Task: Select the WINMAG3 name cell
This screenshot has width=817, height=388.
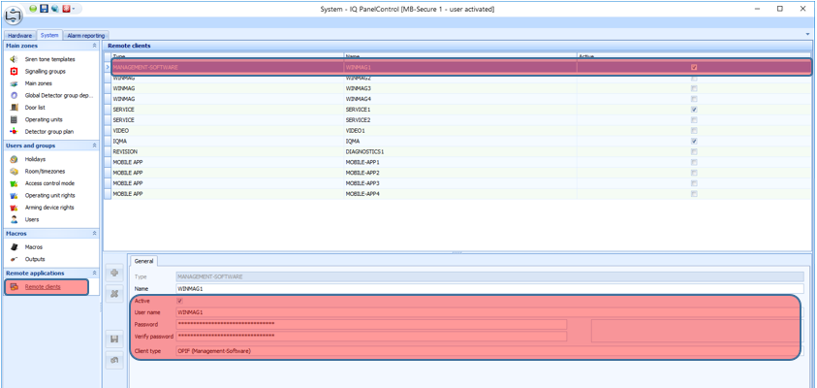Action: coord(460,88)
